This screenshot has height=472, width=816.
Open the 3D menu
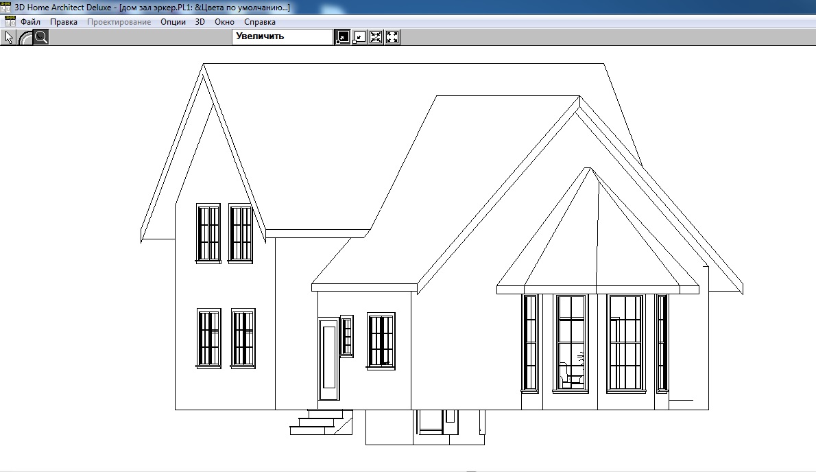coord(200,22)
